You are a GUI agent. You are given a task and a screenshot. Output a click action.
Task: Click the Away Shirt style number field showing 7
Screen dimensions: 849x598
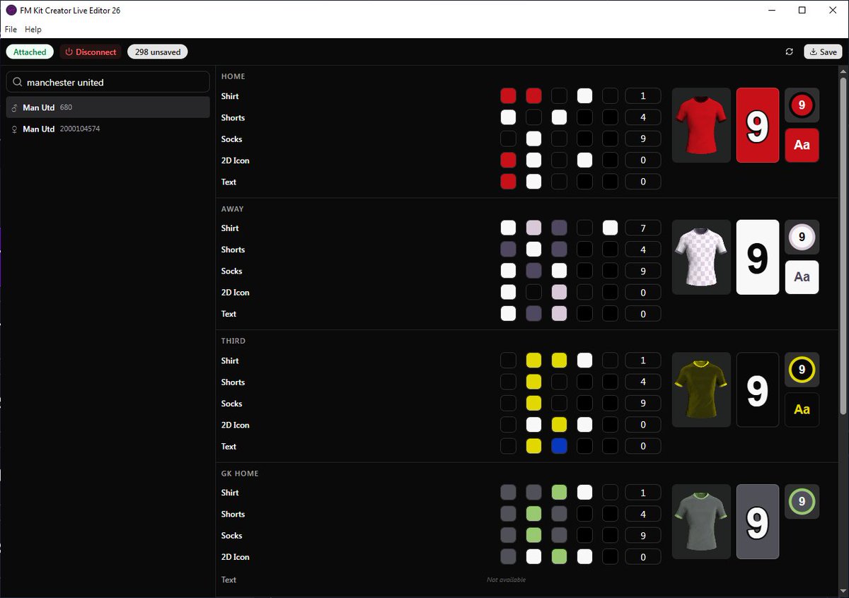coord(643,228)
